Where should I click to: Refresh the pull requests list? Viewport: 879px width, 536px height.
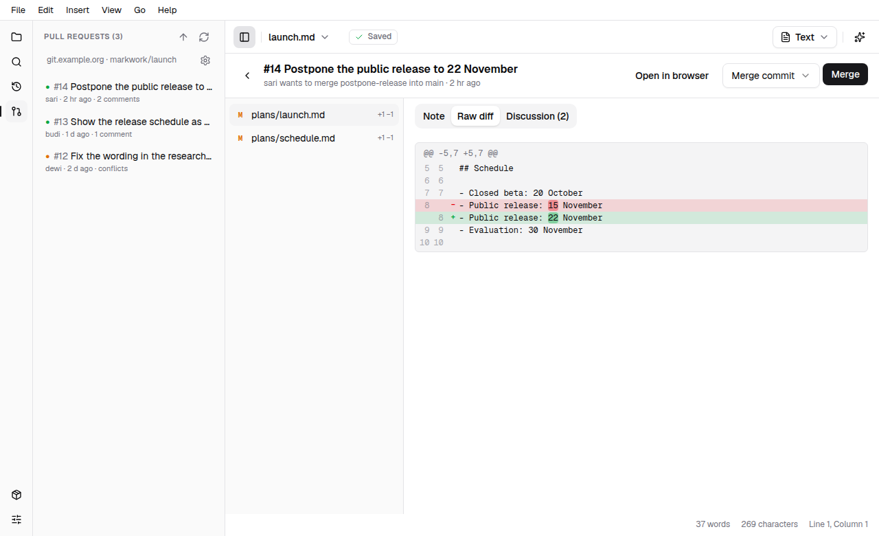[204, 37]
